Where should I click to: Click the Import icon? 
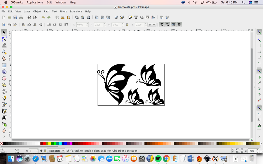coord(29,17)
